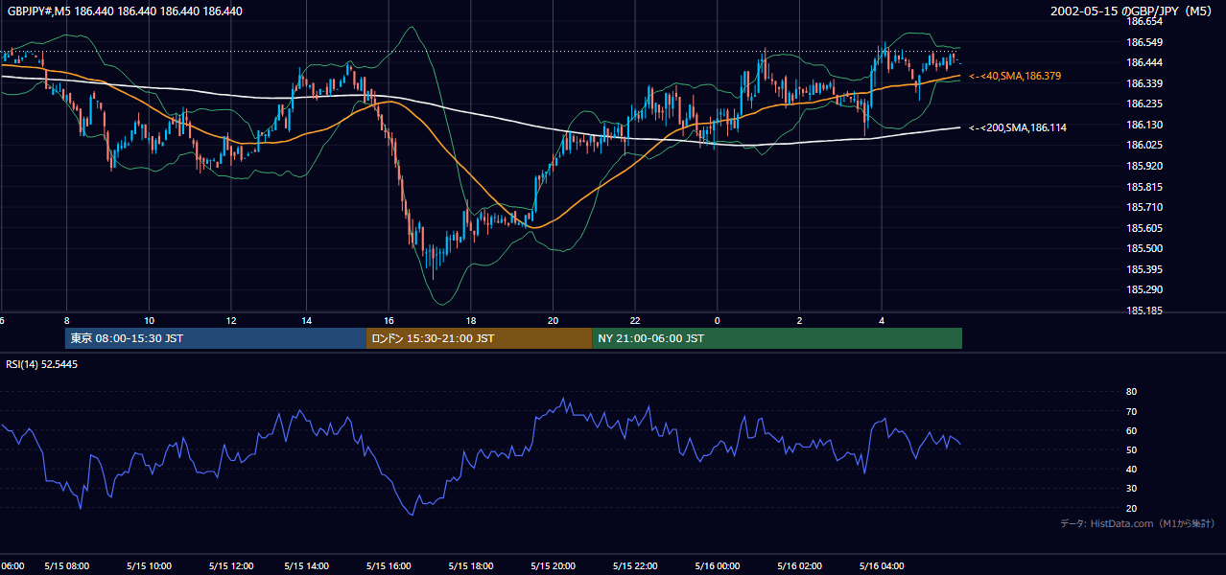This screenshot has height=575, width=1226.
Task: Click RSI scale level 70
Action: (1131, 411)
